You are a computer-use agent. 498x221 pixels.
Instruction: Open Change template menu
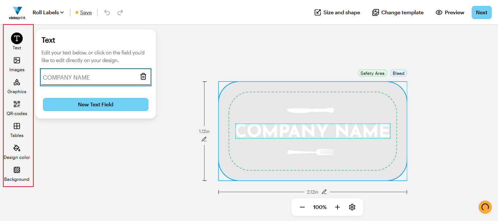[398, 12]
